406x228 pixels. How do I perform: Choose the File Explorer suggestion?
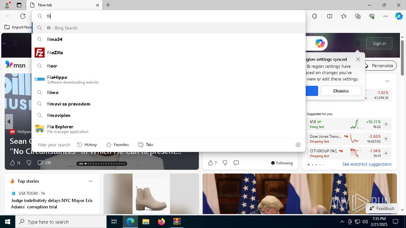pos(168,129)
